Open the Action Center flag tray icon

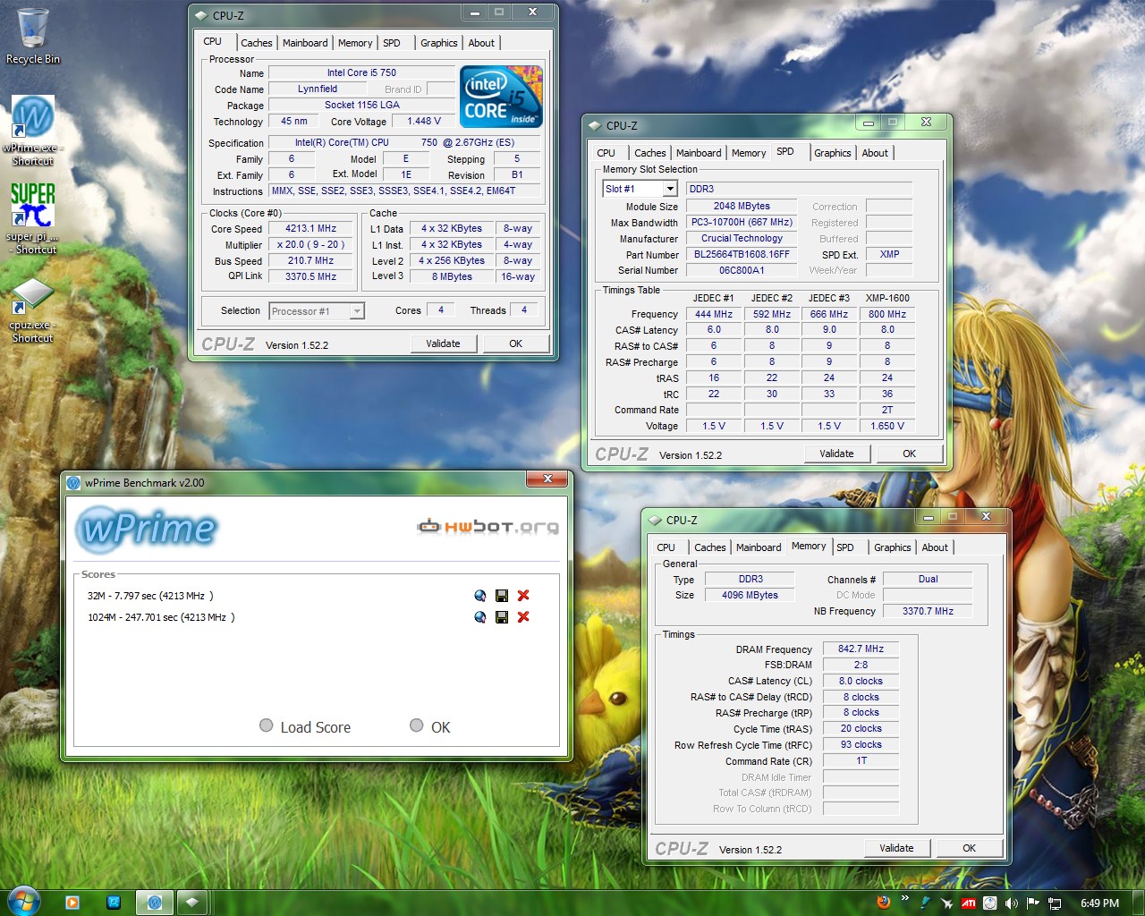(1033, 903)
